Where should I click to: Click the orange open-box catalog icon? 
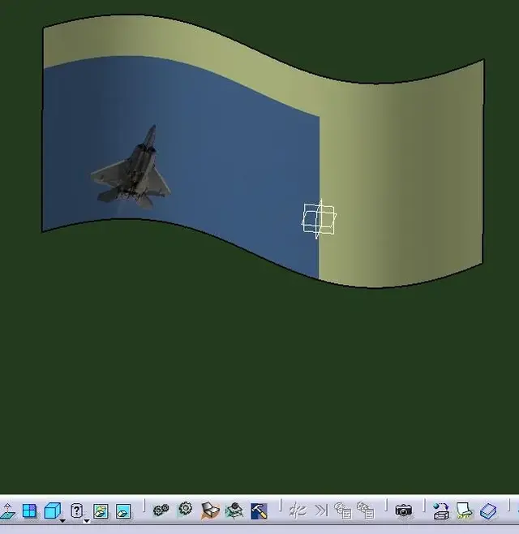pyautogui.click(x=210, y=510)
